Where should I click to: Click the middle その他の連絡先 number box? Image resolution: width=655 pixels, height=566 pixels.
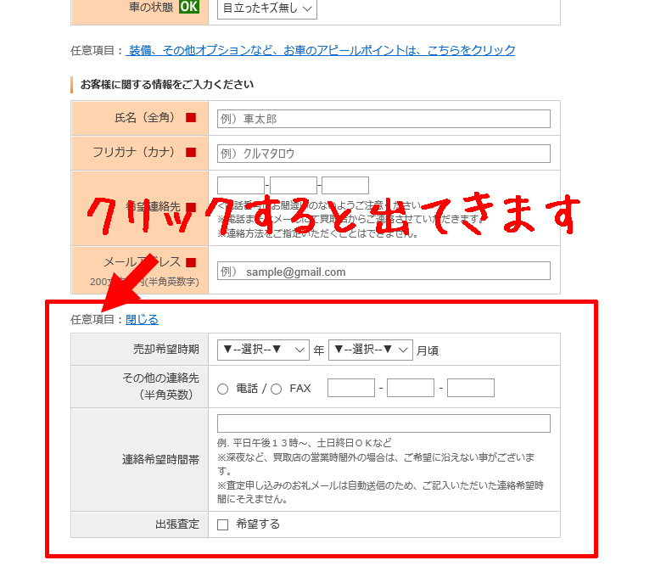tap(411, 388)
